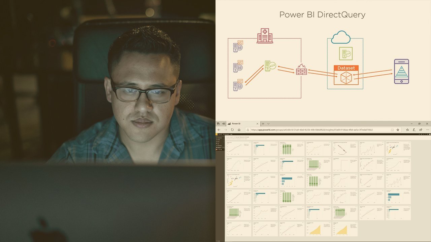The image size is (431, 242).
Task: Open the tabs you've set aside panel
Action: [x=219, y=123]
